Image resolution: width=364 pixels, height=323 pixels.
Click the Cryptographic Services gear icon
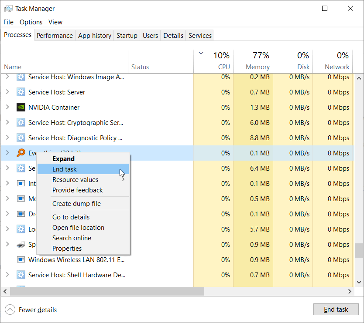click(21, 122)
